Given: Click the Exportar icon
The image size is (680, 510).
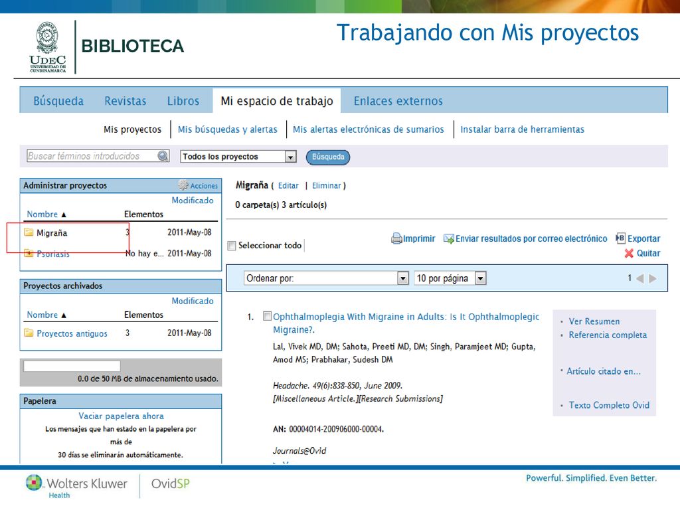Looking at the screenshot, I should [x=621, y=238].
